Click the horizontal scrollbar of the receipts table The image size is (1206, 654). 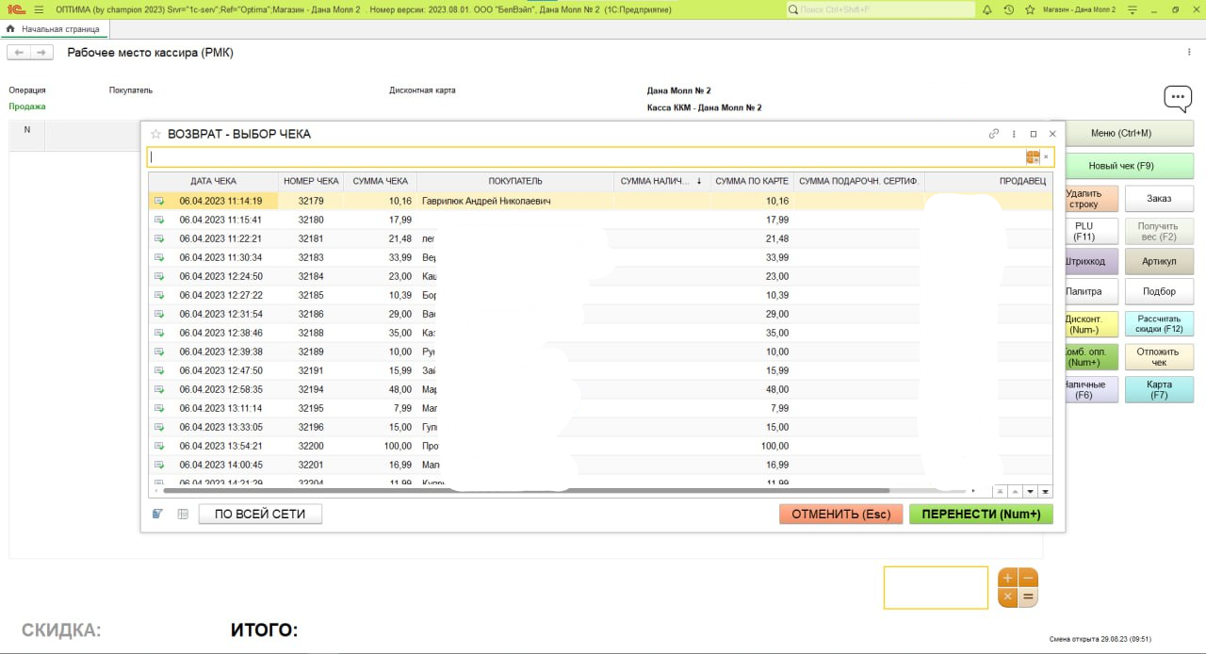click(526, 491)
